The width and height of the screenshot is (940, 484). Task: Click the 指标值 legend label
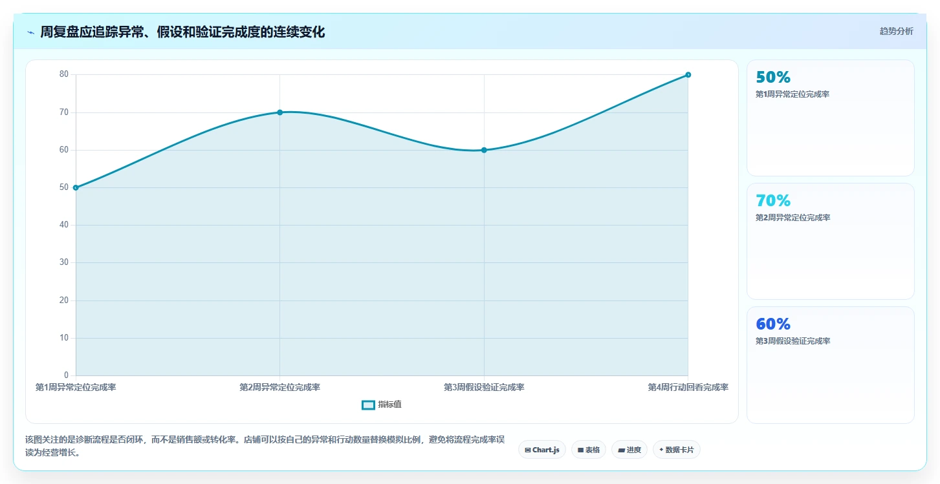390,405
